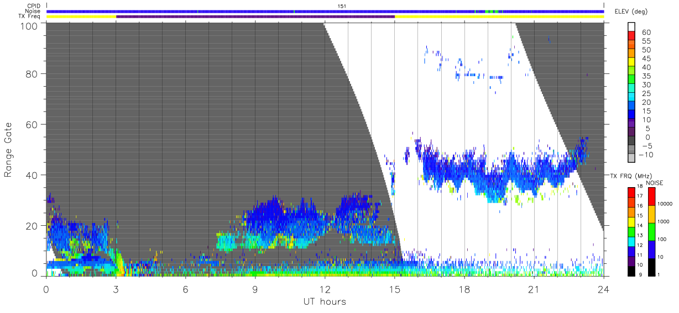Click the 12 tick label on UT hours axis
This screenshot has height=313, width=679.
click(x=325, y=289)
